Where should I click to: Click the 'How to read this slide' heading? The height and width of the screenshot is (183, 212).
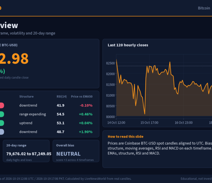(x=125, y=137)
